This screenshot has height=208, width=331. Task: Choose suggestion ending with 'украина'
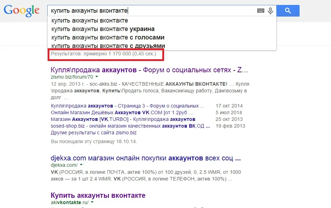[162, 29]
